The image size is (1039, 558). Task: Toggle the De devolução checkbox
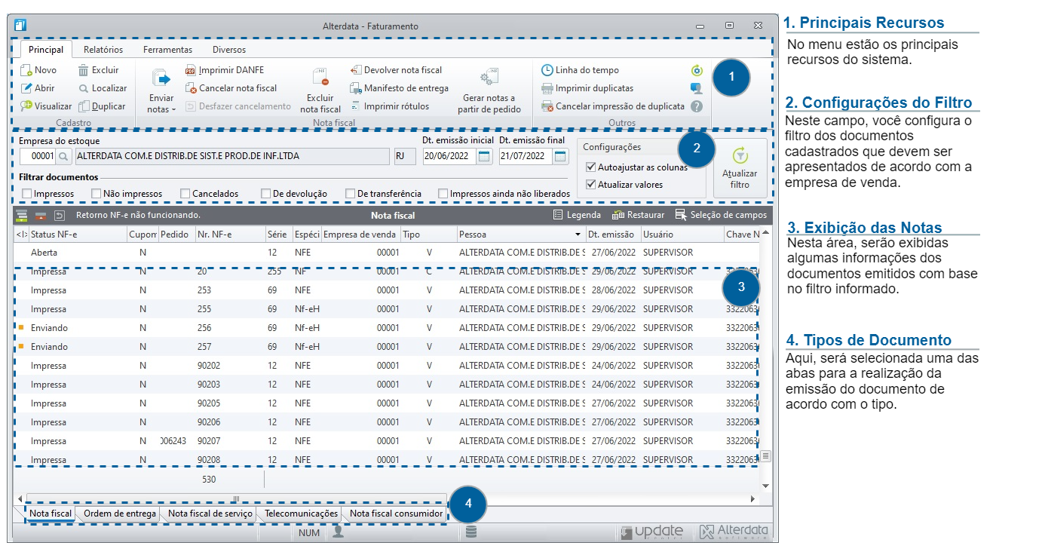[266, 194]
